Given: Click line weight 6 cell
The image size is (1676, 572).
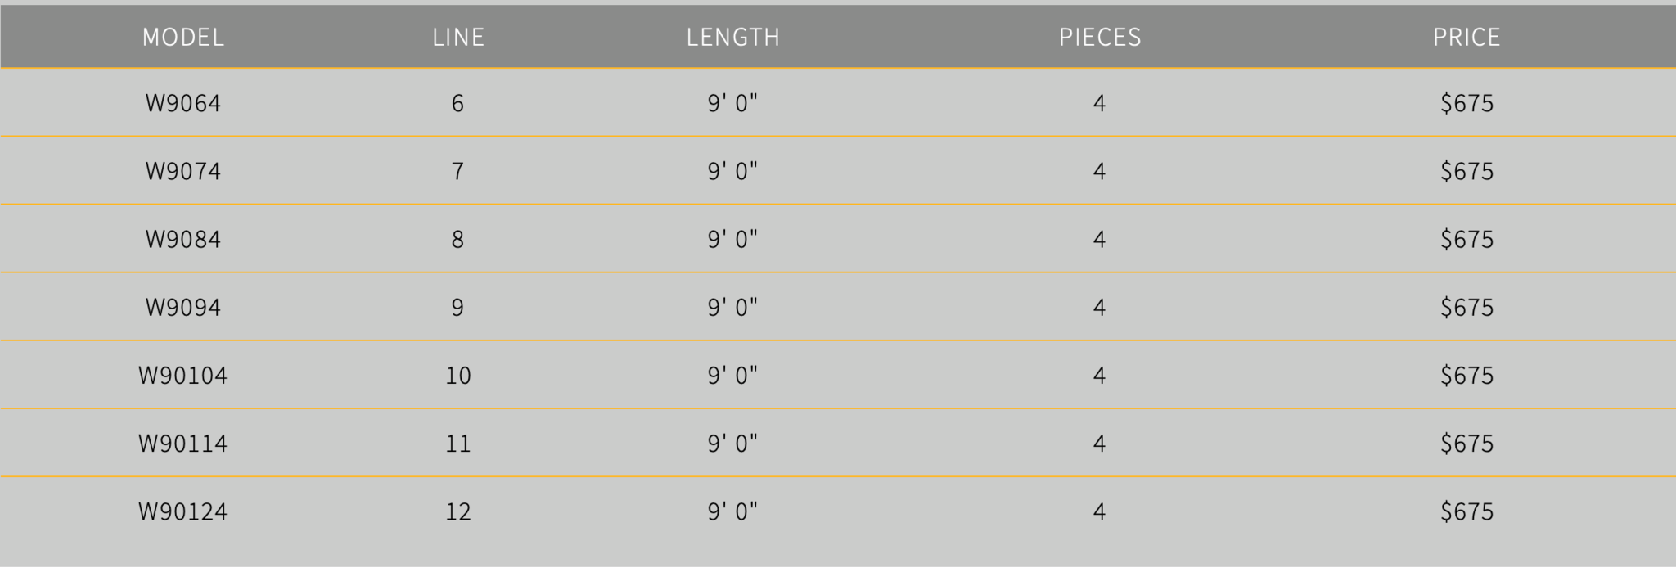Looking at the screenshot, I should pyautogui.click(x=457, y=103).
